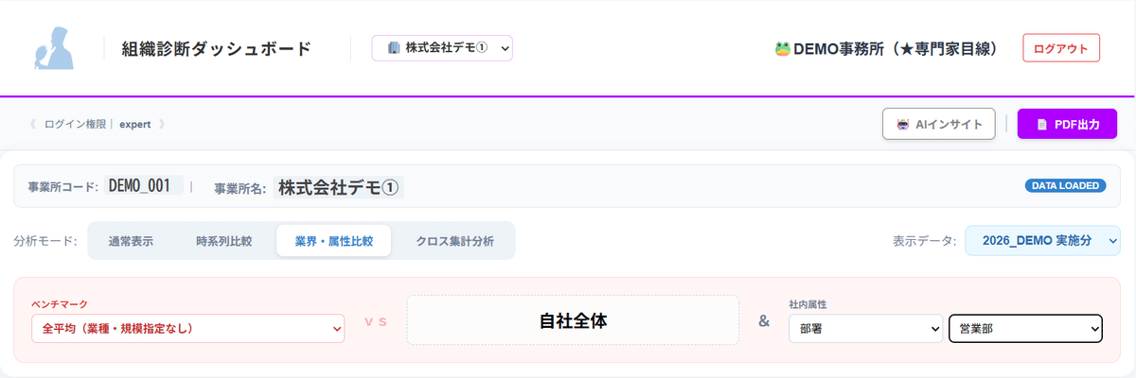Expand the 営業部 department dropdown
1136x378 pixels.
(1025, 328)
